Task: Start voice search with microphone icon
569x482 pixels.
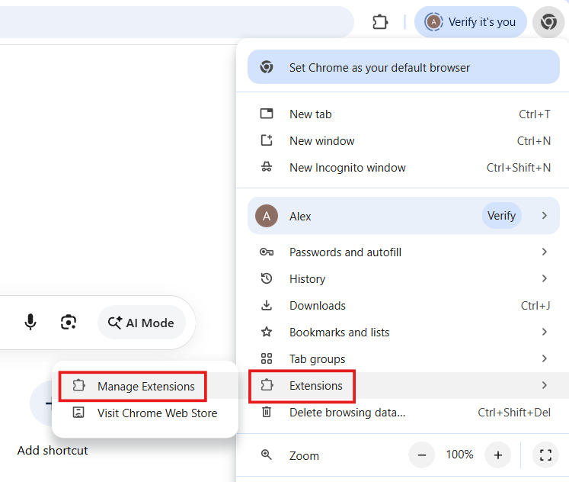Action: [30, 322]
